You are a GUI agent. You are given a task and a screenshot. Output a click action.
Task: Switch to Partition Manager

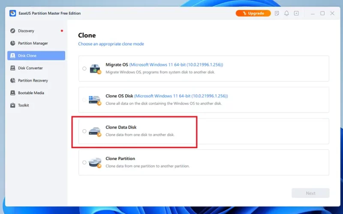[36, 43]
